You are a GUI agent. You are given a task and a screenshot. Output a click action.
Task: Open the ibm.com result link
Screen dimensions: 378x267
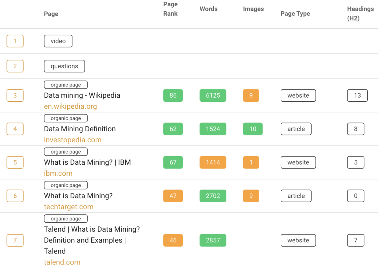click(58, 173)
